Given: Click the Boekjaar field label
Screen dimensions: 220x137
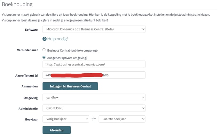Looking at the screenshot, I should [x=31, y=119].
